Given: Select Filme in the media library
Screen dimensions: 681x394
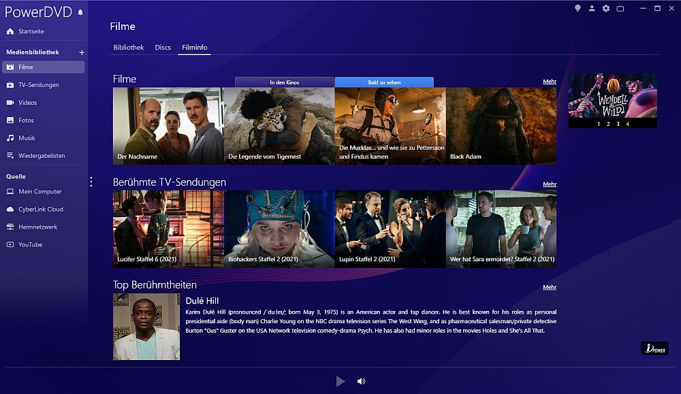Looking at the screenshot, I should pos(43,67).
